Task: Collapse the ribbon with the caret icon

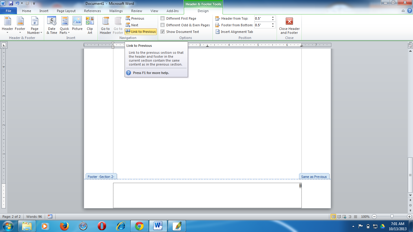Action: point(403,11)
